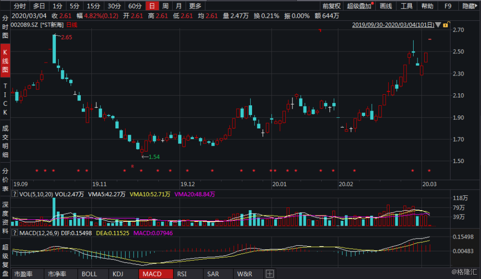Select the BOLL indicator tab

(89, 274)
